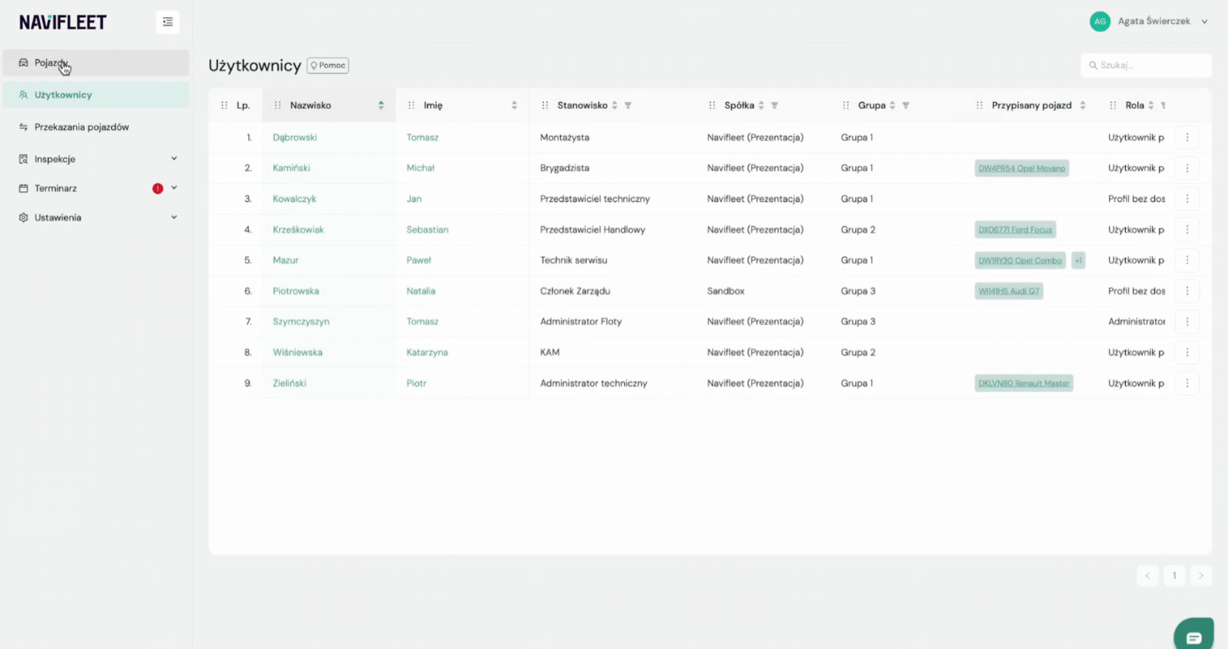Open Przekazania pojazdów in the sidebar
Viewport: 1228px width, 649px height.
96,127
